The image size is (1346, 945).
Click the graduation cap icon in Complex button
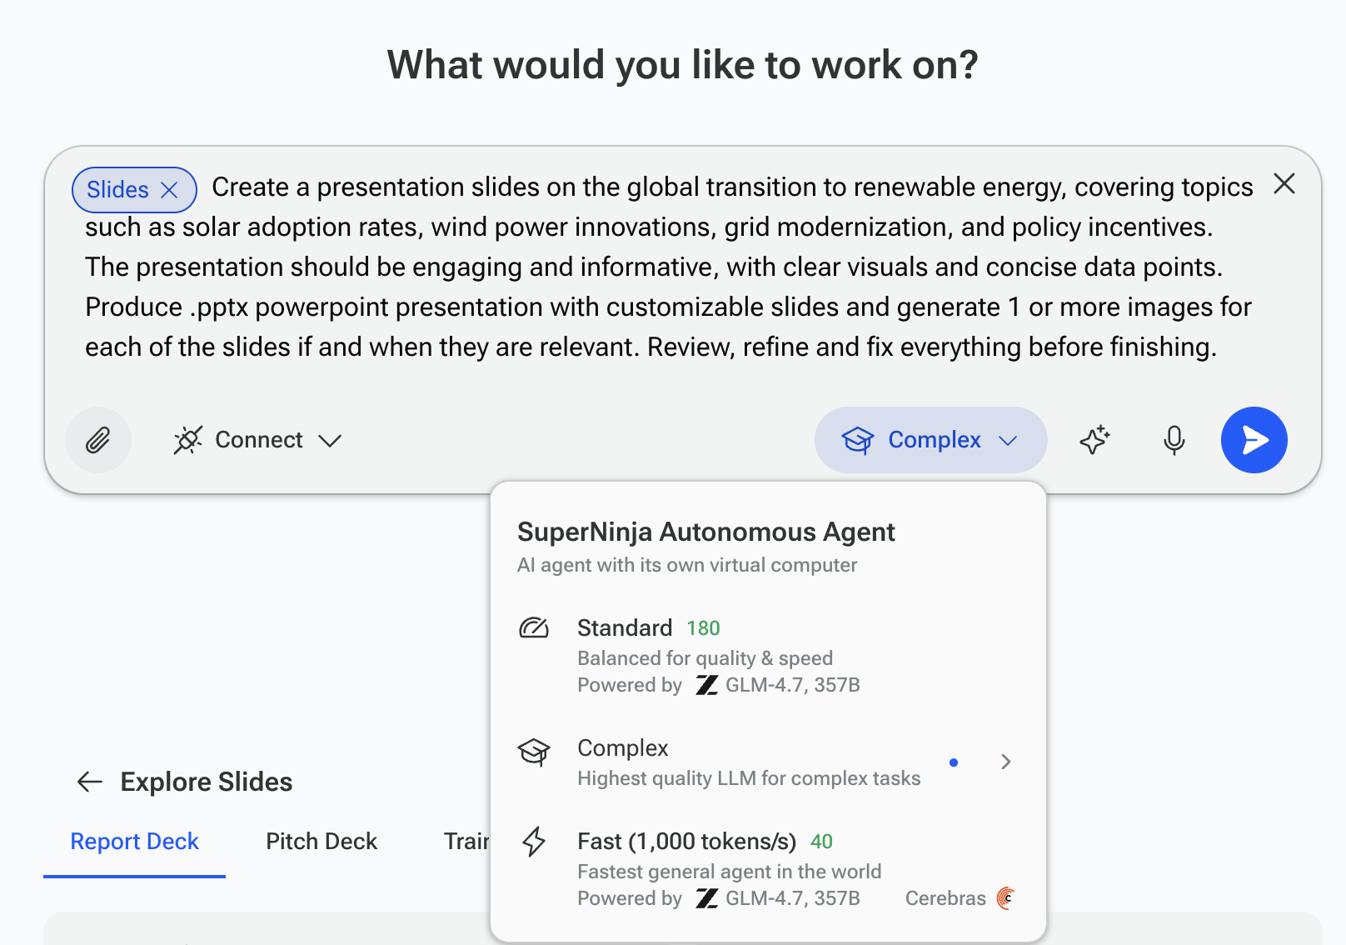[858, 440]
